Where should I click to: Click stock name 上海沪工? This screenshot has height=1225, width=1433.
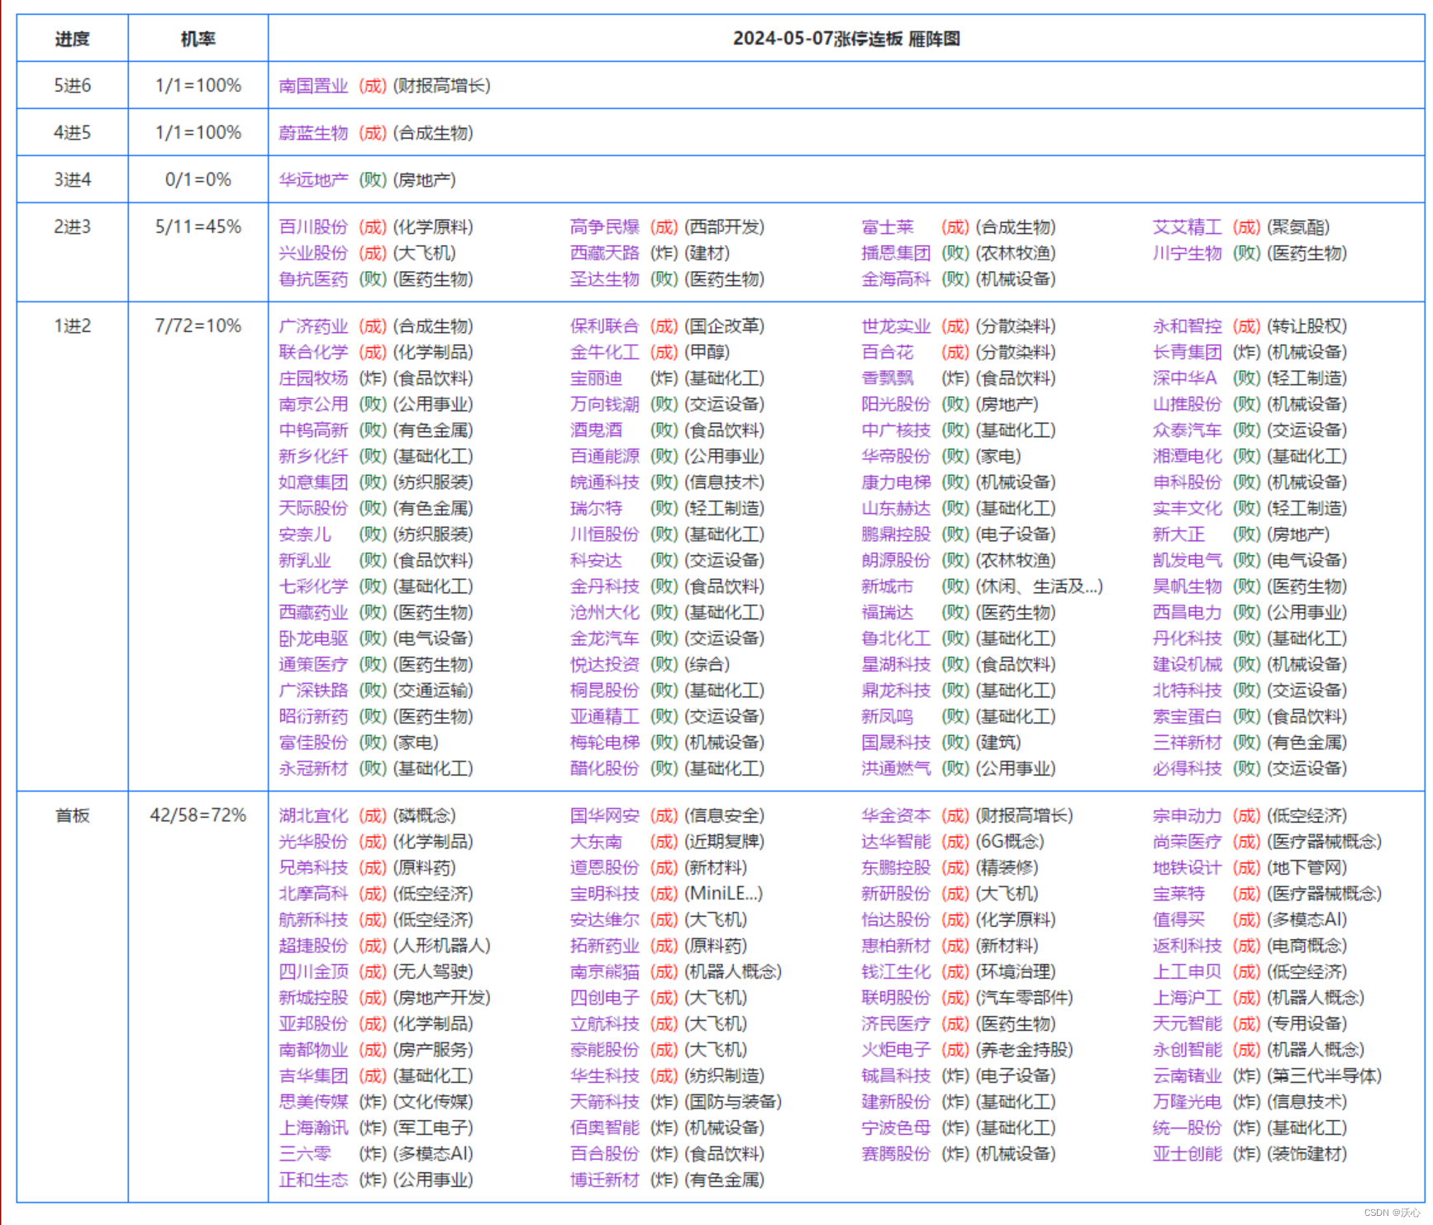pyautogui.click(x=1187, y=998)
